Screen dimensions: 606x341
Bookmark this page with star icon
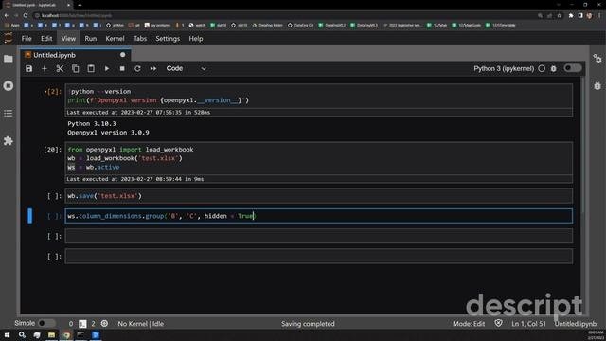pos(560,15)
